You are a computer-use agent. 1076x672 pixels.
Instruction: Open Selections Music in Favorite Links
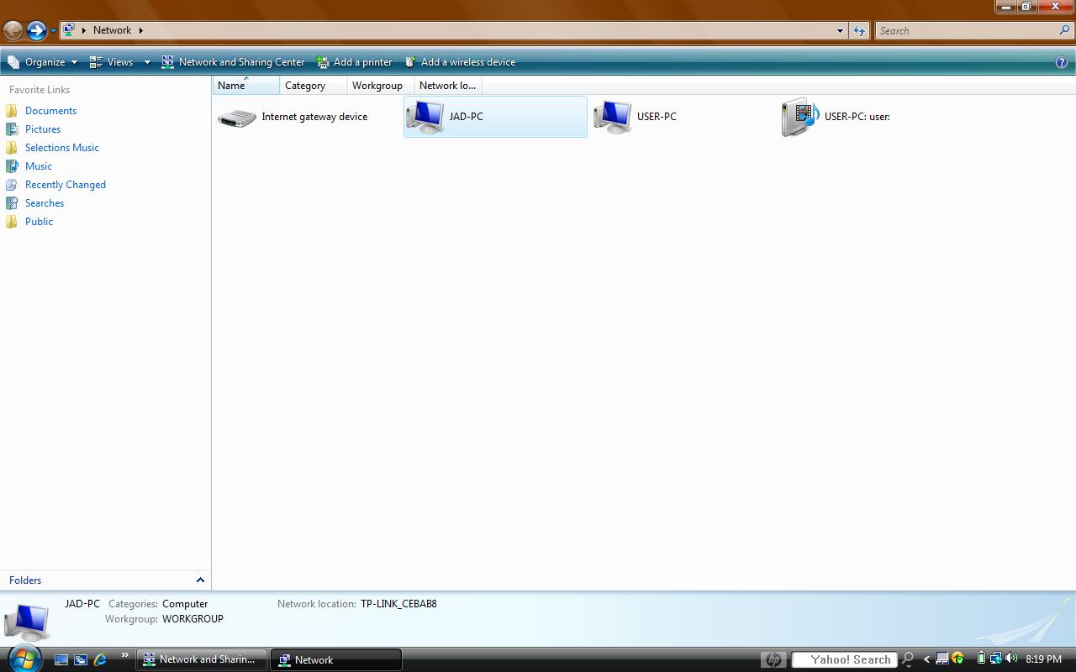[62, 148]
